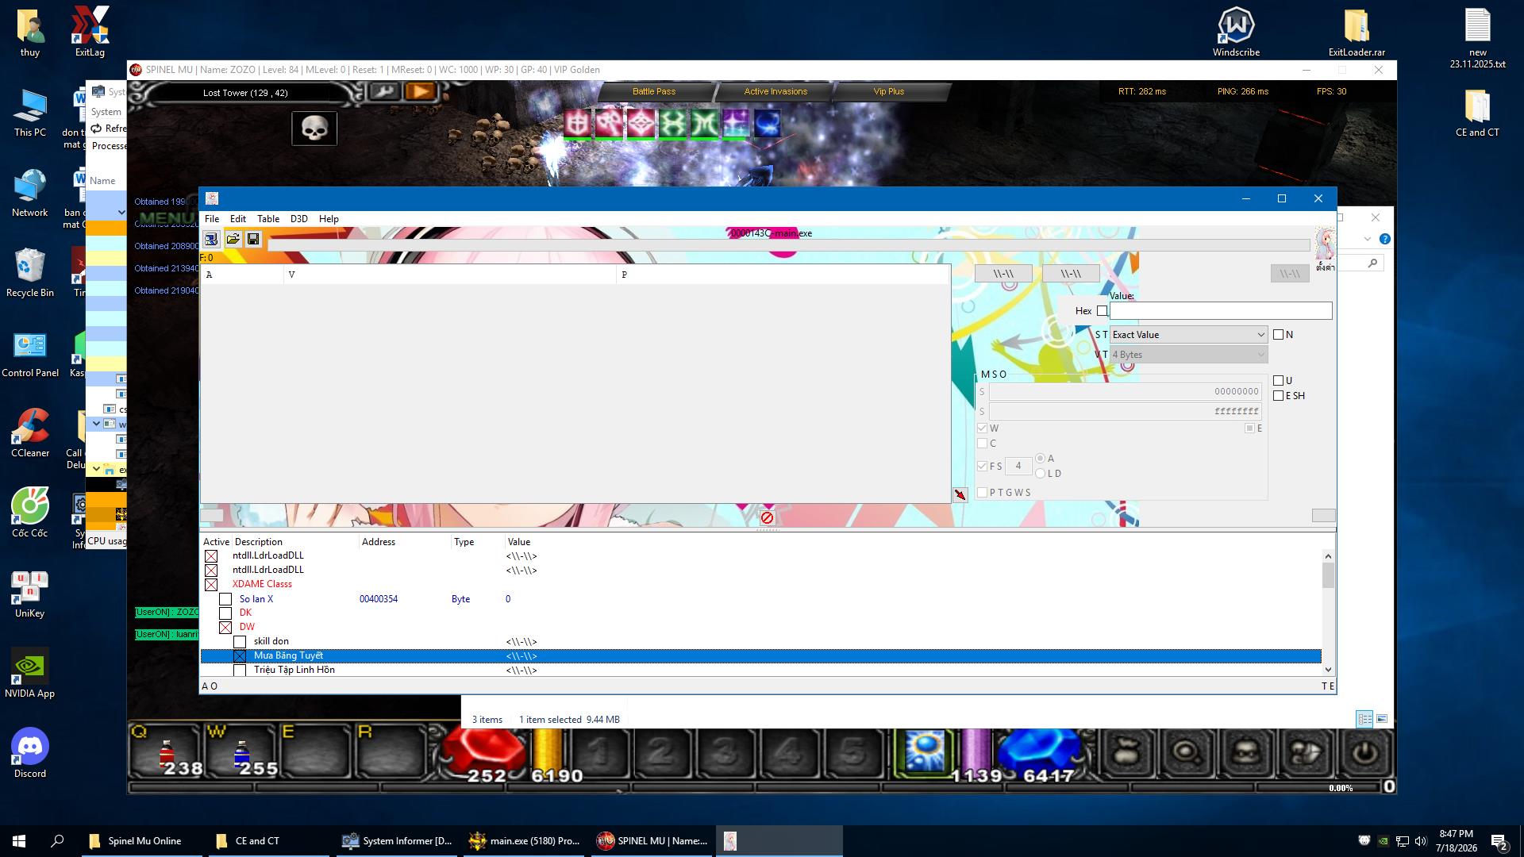Toggle the E SH checkbox

coord(1278,396)
